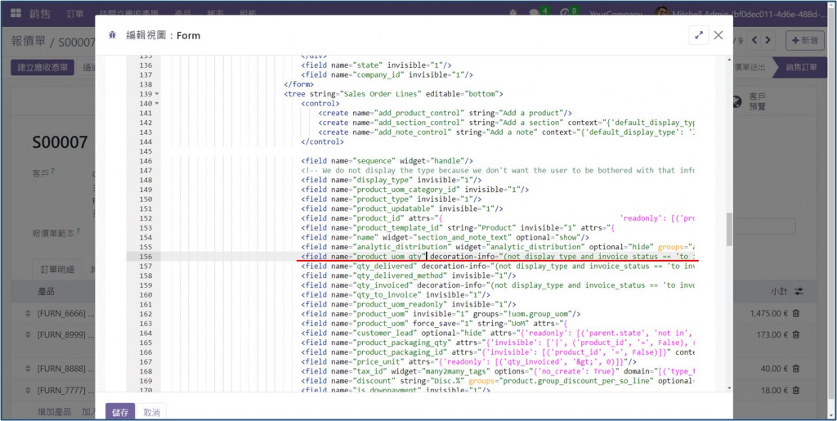Close the 編輯視圖 Form dialog
The width and height of the screenshot is (837, 421).
click(718, 35)
